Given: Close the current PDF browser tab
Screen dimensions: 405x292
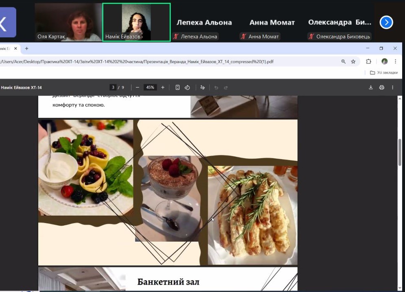Looking at the screenshot, I should click(16, 48).
